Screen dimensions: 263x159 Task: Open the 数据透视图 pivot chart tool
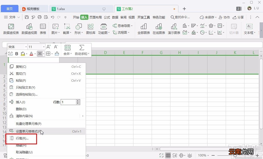29,29
